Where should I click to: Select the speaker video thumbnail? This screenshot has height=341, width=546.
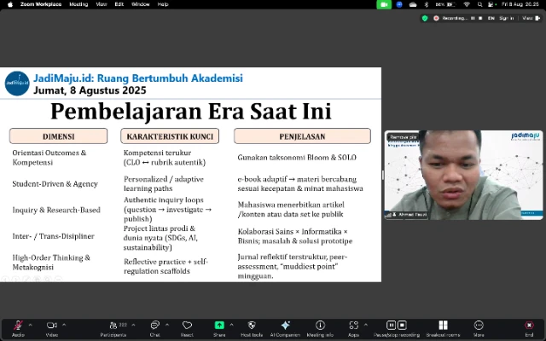463,175
